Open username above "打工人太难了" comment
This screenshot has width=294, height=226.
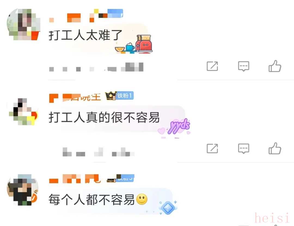[86, 16]
